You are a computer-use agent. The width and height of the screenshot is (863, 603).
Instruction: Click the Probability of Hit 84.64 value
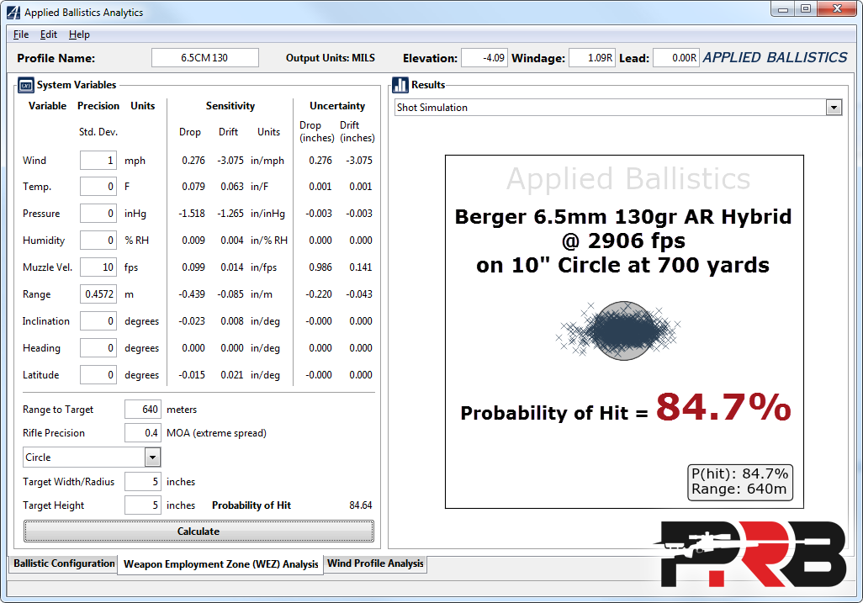tap(361, 505)
